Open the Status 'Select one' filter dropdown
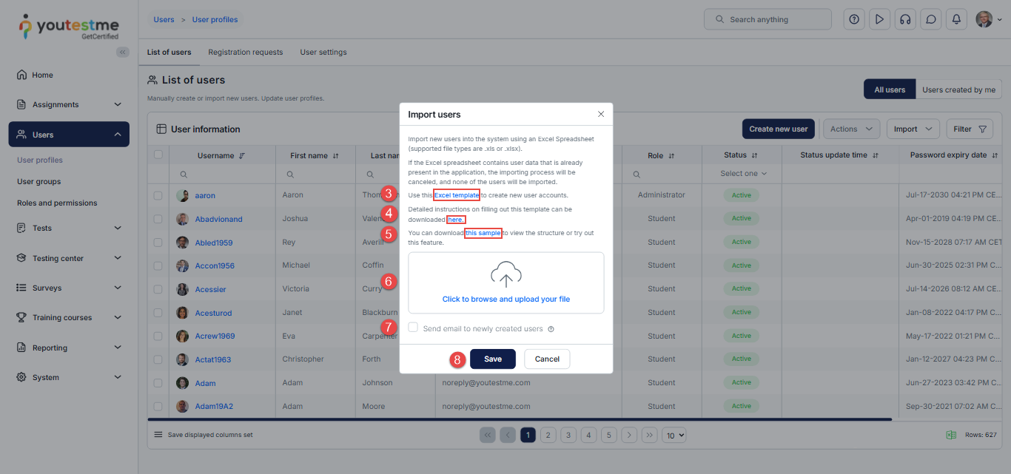This screenshot has height=474, width=1011. point(744,174)
